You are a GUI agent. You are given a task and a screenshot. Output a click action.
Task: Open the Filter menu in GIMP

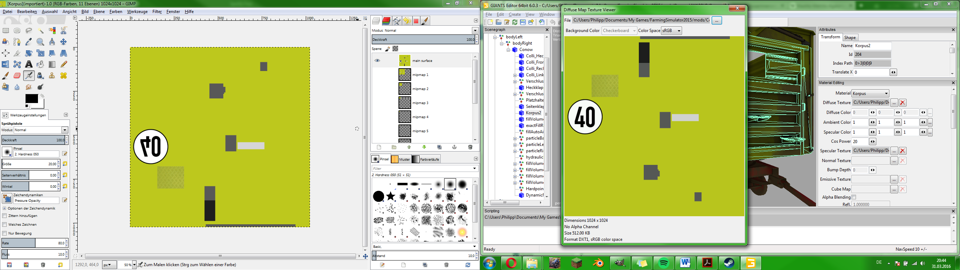click(157, 12)
